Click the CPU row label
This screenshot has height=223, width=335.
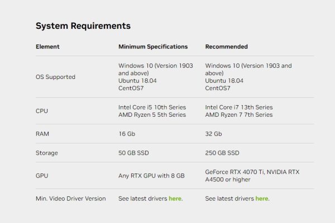pos(42,111)
